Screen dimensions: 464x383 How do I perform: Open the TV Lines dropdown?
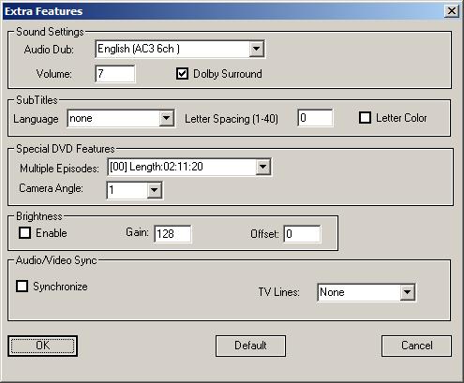(x=407, y=292)
